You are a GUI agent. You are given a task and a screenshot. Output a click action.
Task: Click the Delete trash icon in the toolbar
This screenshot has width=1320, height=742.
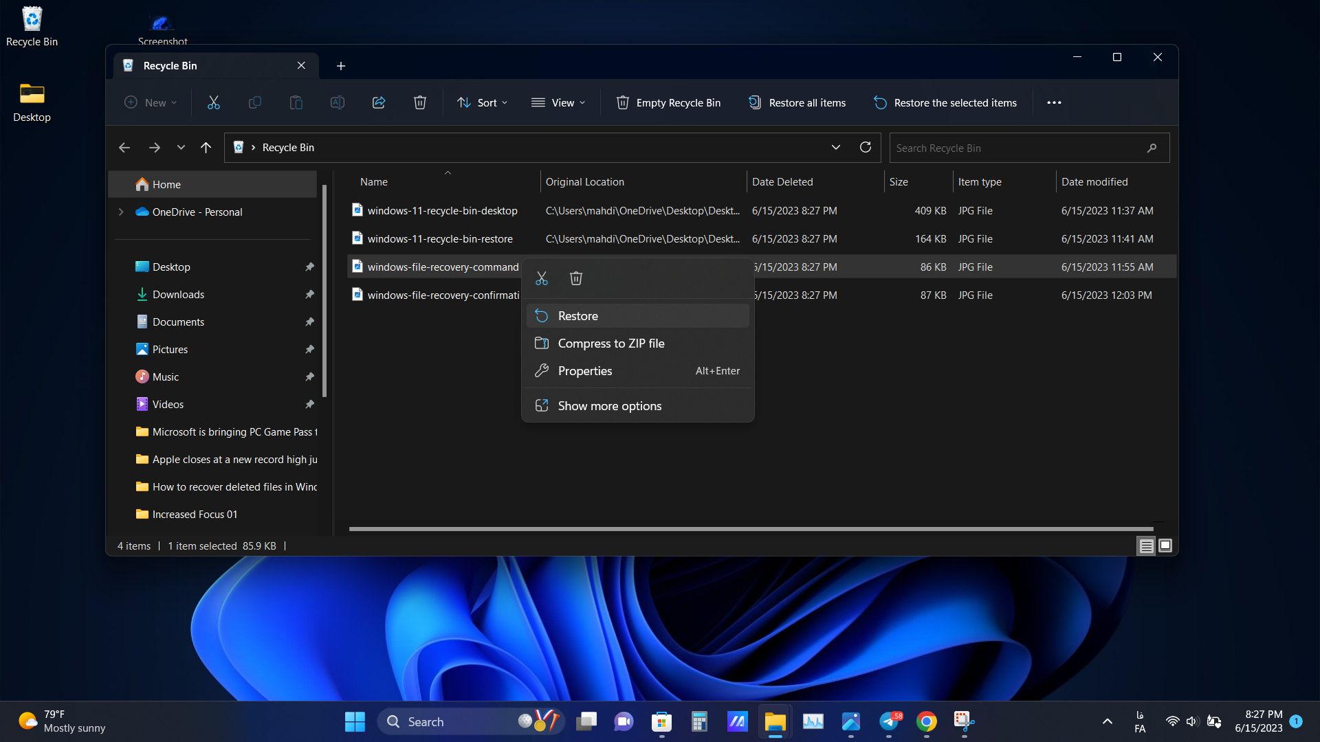(x=419, y=102)
